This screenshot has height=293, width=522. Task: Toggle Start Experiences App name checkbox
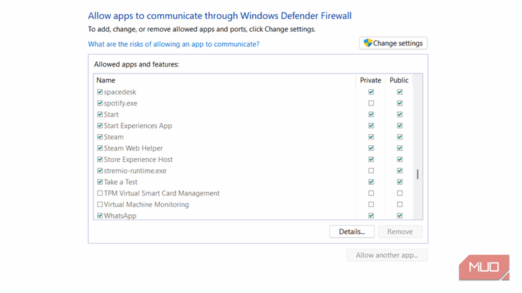pyautogui.click(x=100, y=126)
